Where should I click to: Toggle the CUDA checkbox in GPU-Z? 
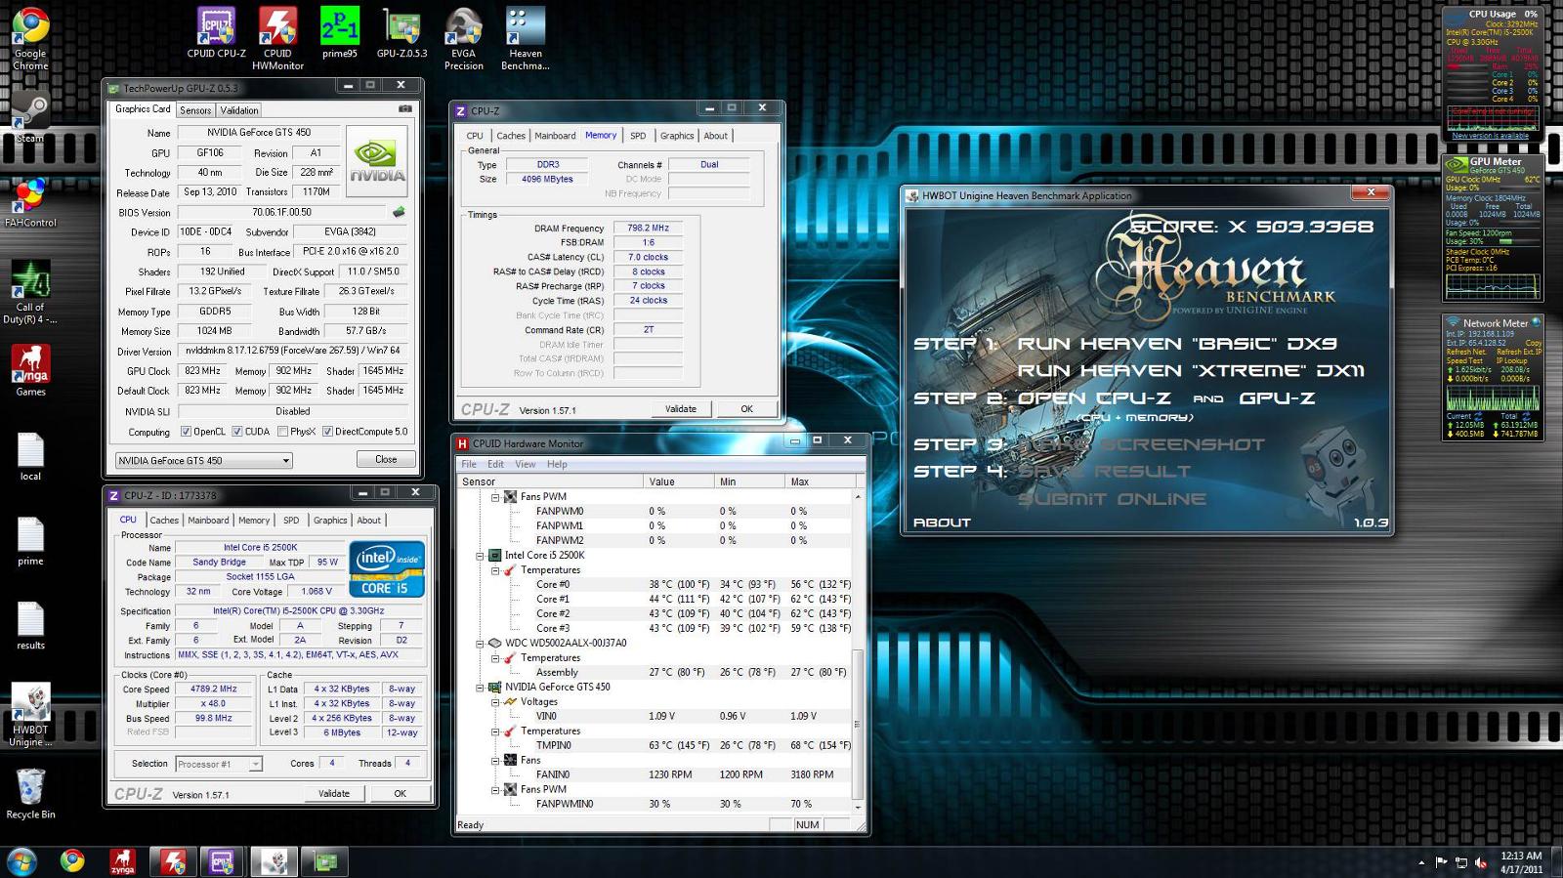(x=237, y=432)
